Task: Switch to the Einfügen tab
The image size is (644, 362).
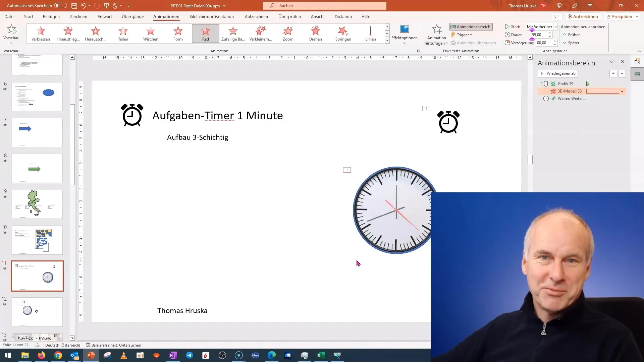Action: 51,16
